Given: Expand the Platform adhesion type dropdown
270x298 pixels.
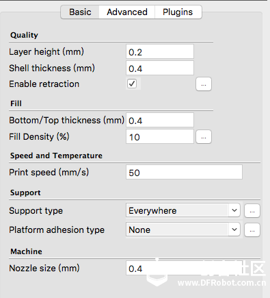Looking at the screenshot, I should click(183, 229).
